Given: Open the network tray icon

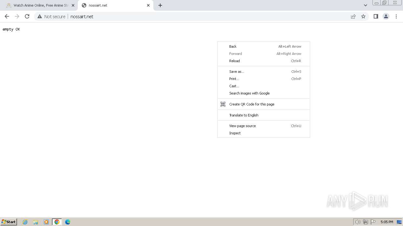Looking at the screenshot, I should point(366,222).
